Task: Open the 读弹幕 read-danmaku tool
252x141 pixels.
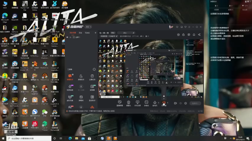Action: click(92, 88)
